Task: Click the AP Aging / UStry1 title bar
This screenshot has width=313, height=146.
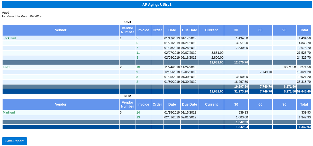Action: click(157, 5)
